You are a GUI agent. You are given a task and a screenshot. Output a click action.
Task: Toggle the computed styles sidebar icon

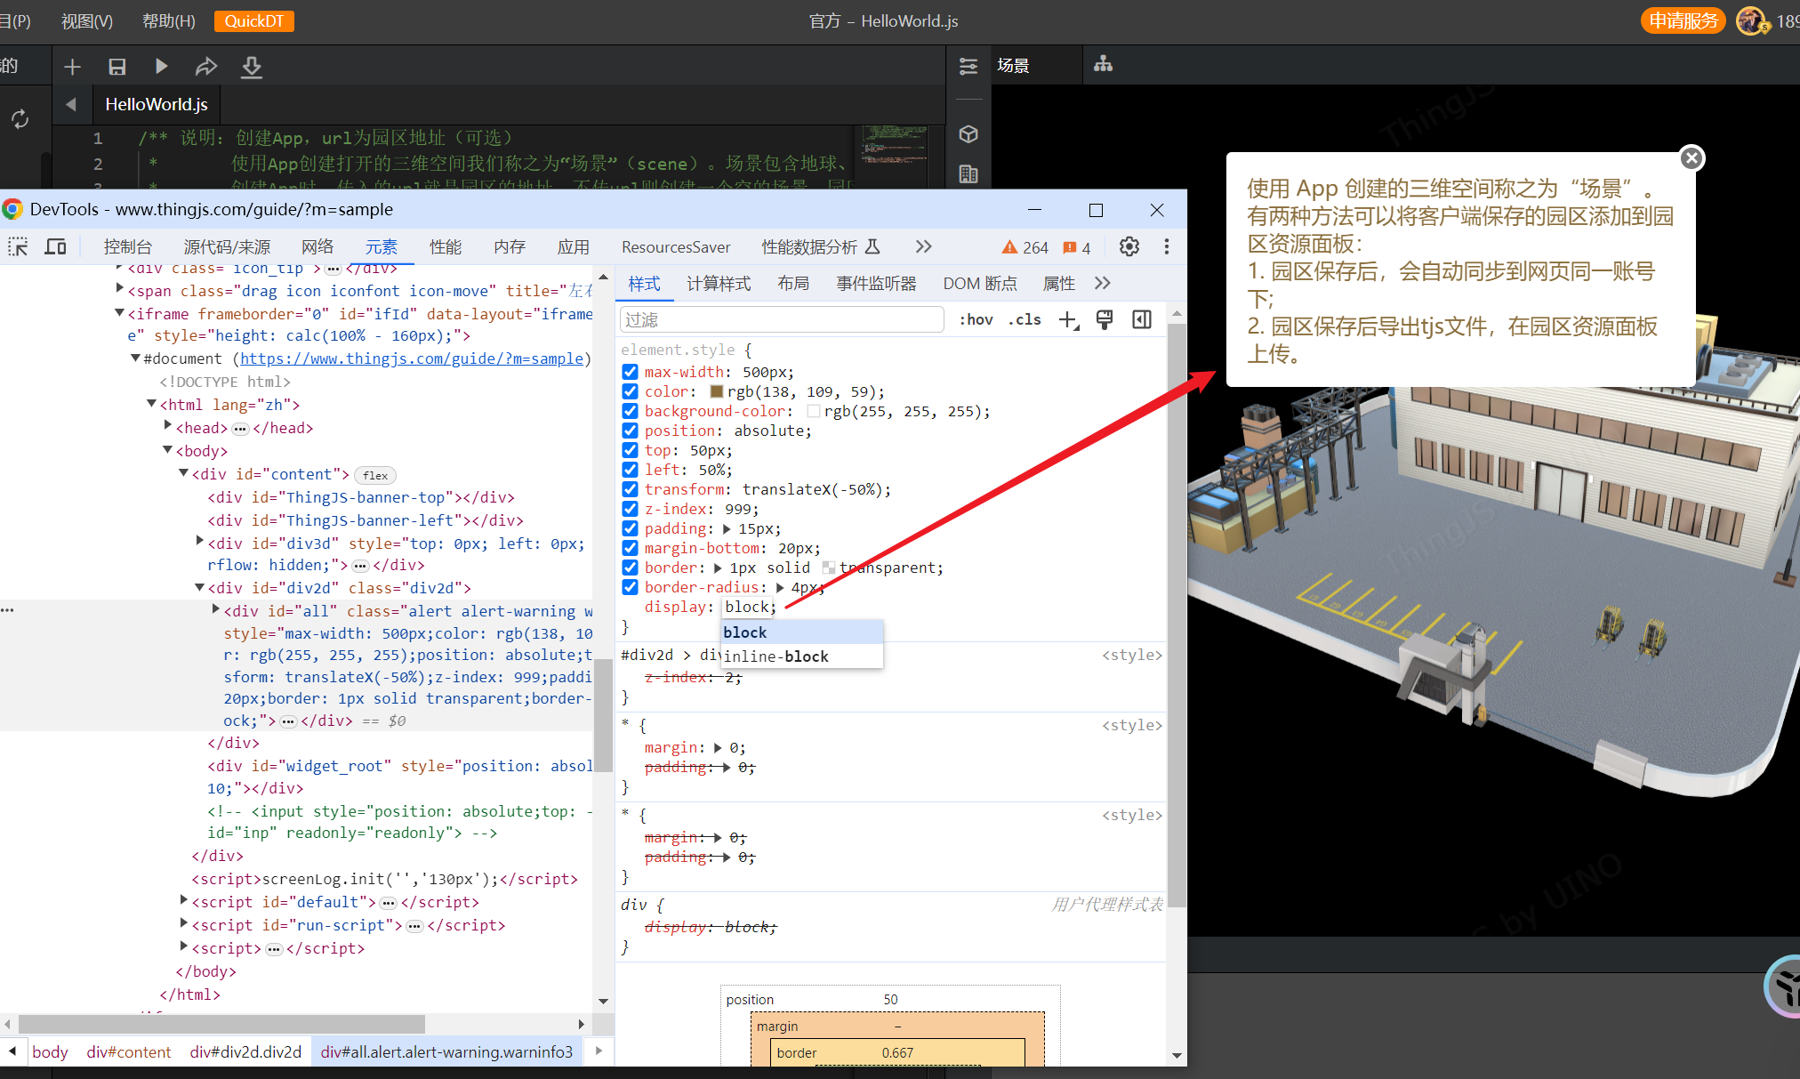point(1142,319)
